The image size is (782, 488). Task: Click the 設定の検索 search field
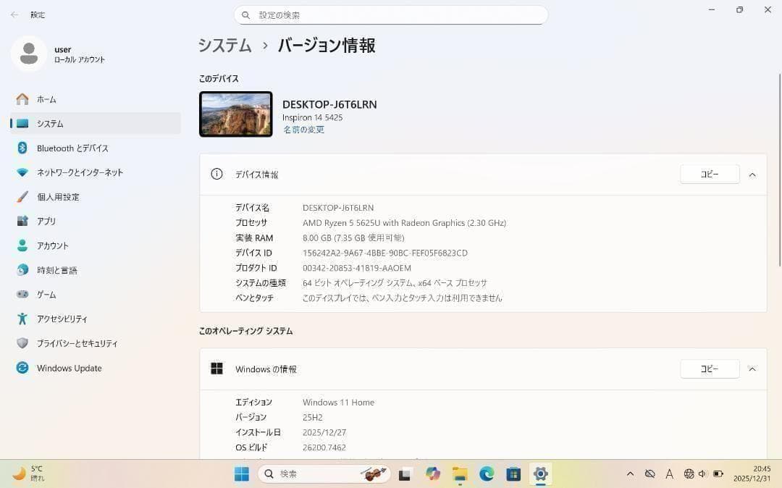(x=391, y=14)
